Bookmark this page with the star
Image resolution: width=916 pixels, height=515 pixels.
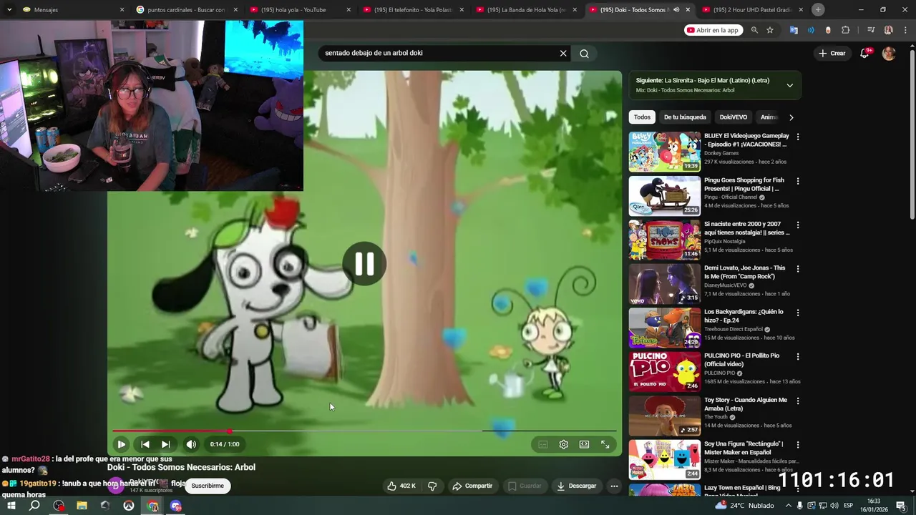coord(770,30)
